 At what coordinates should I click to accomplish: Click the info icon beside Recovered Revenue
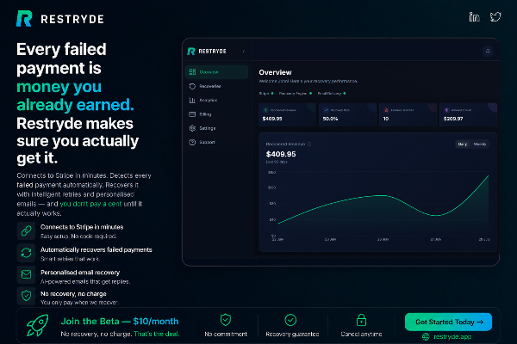309,144
